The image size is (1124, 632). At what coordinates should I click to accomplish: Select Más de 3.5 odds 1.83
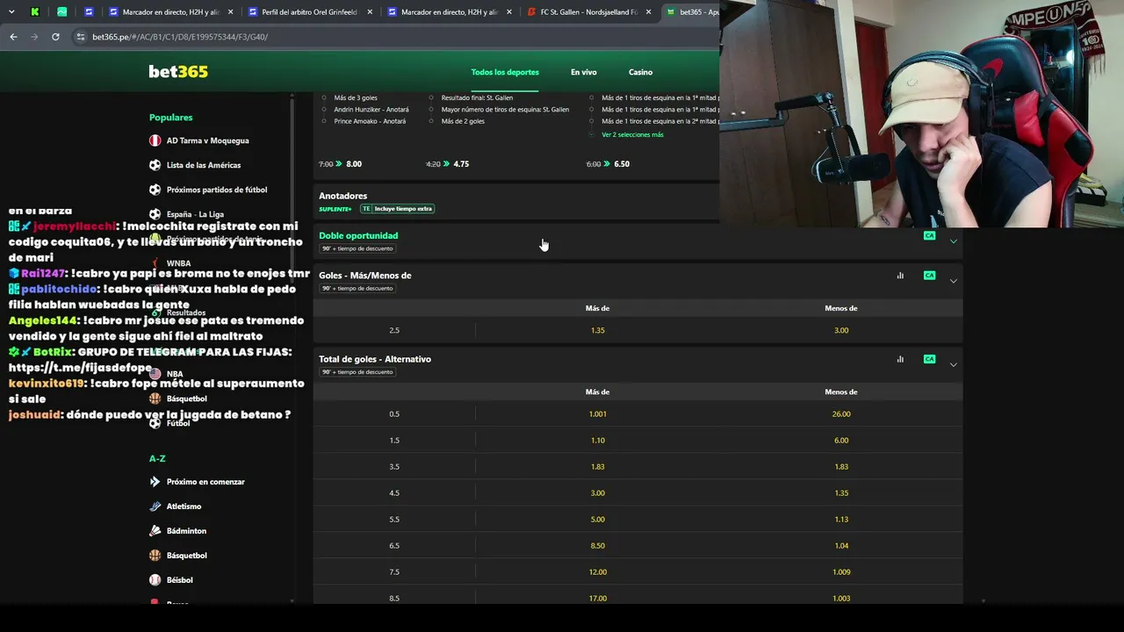click(x=597, y=467)
